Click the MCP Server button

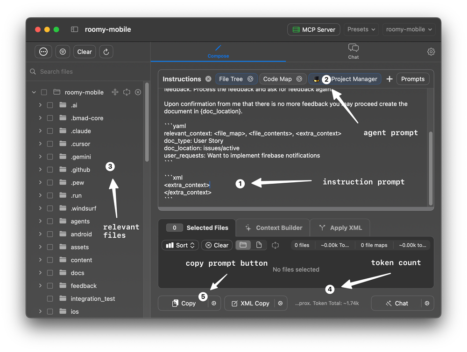click(x=314, y=29)
